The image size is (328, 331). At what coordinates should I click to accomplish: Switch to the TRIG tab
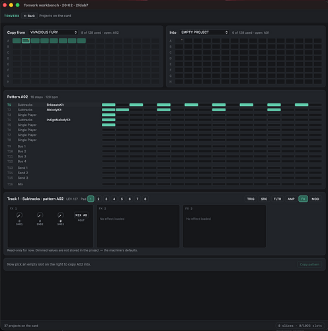coord(251,199)
